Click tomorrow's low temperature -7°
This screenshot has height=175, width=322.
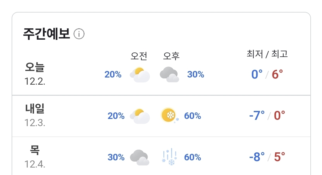(x=257, y=115)
